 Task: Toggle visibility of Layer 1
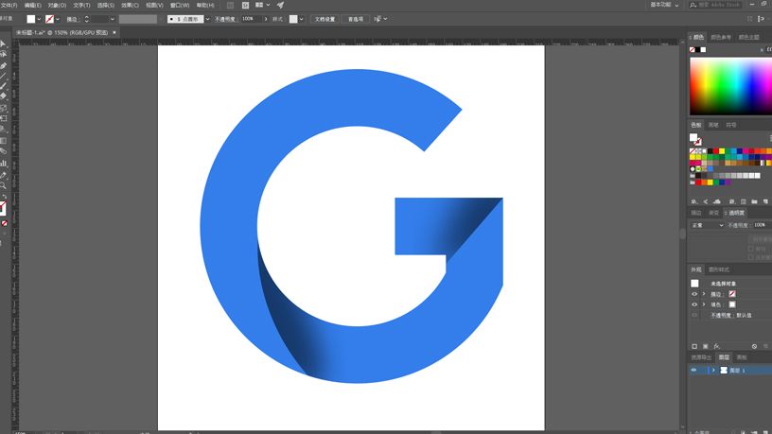[693, 370]
